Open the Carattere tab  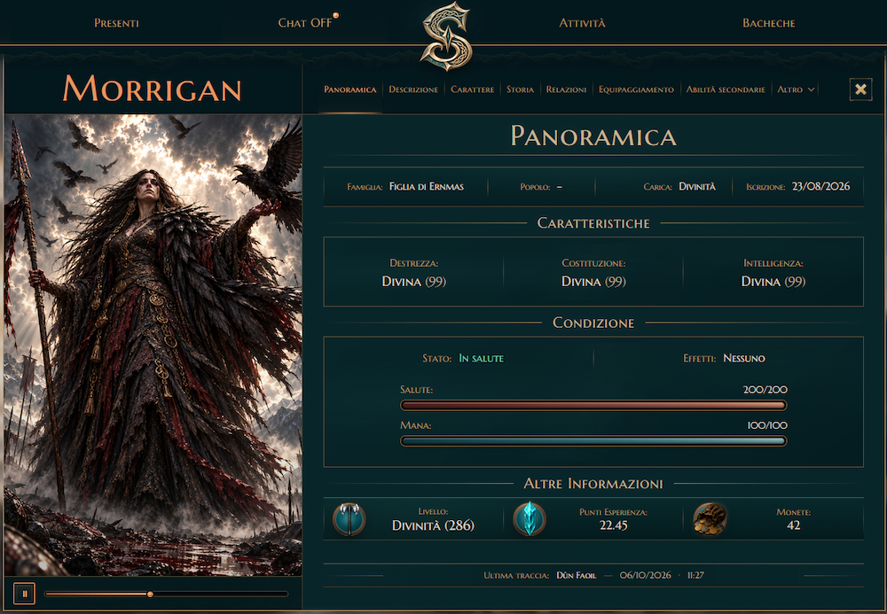[x=473, y=89]
